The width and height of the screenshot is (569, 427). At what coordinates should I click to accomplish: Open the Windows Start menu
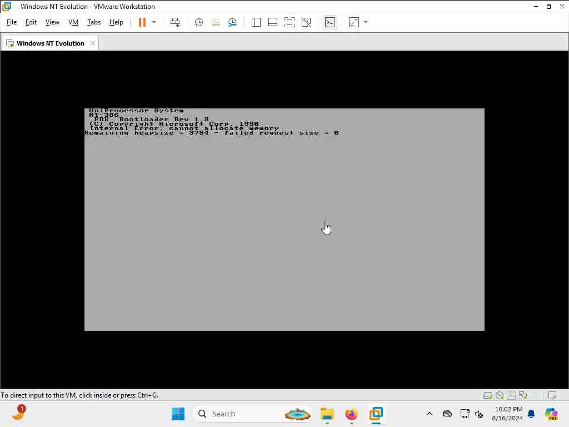pyautogui.click(x=178, y=414)
